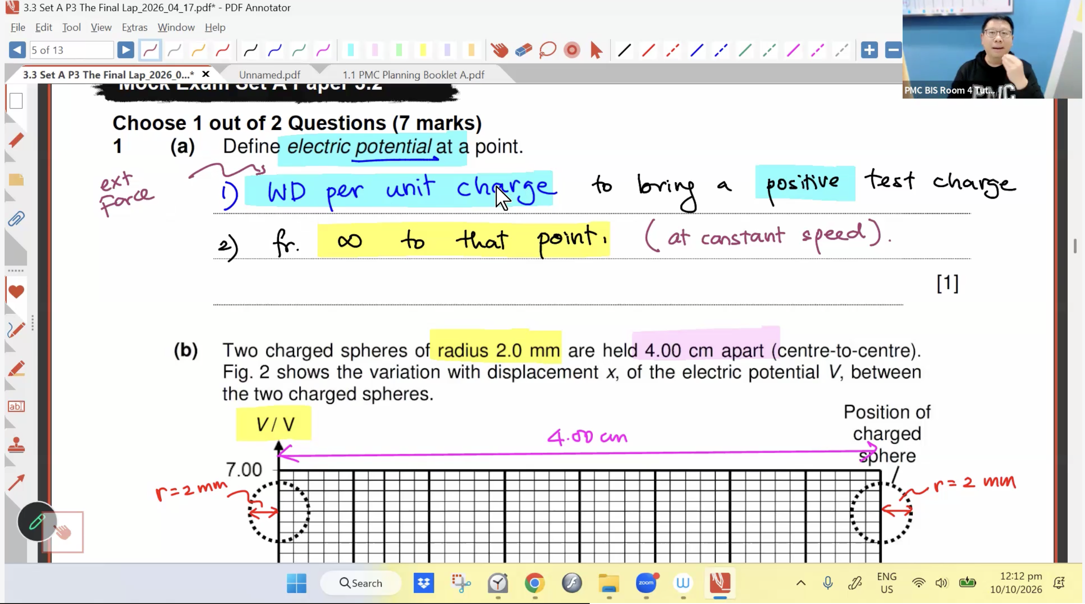Go to previous page arrow

click(17, 50)
